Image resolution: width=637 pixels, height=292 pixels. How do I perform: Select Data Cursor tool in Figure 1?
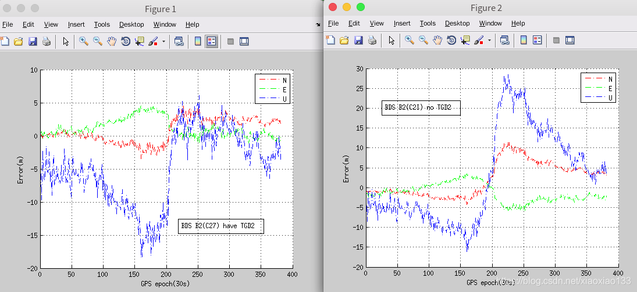pyautogui.click(x=140, y=41)
